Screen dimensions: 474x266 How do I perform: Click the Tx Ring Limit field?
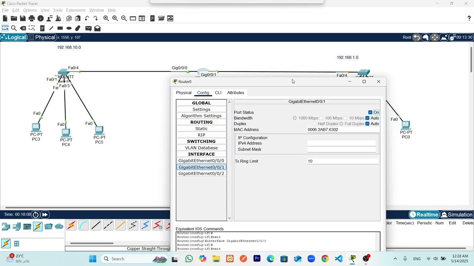pyautogui.click(x=343, y=161)
